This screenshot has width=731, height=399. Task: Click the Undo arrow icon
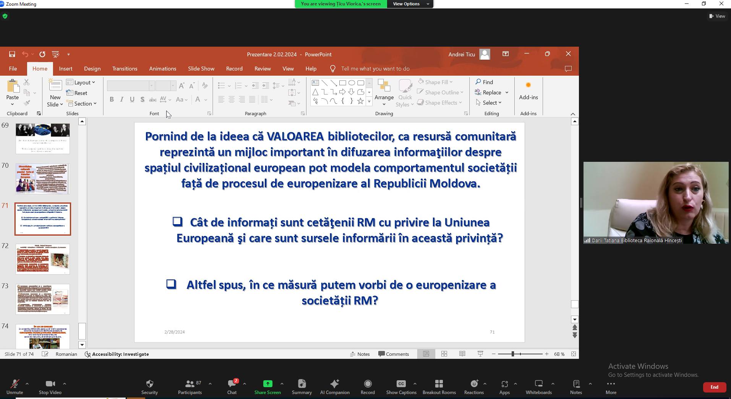25,54
